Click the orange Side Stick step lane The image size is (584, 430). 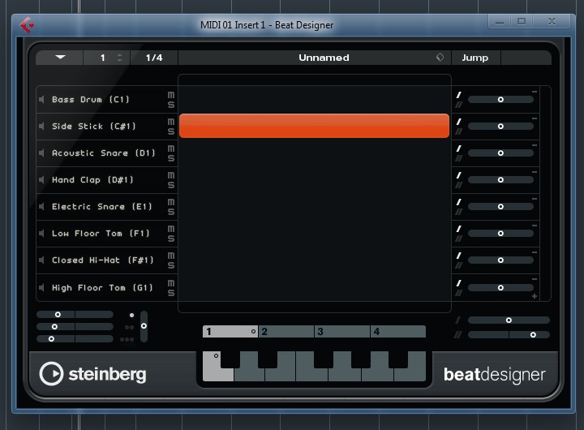click(315, 126)
